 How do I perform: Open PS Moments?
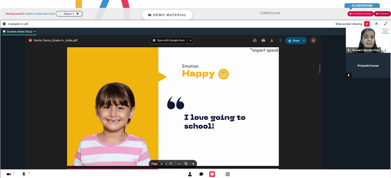point(382,14)
